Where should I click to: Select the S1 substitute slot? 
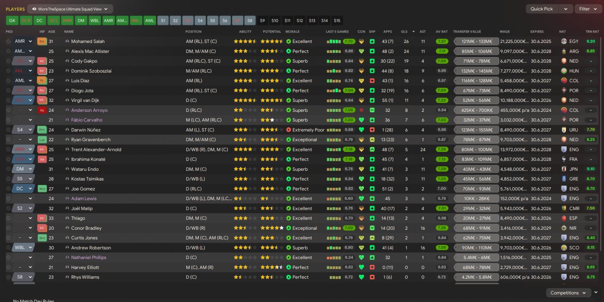coord(163,21)
